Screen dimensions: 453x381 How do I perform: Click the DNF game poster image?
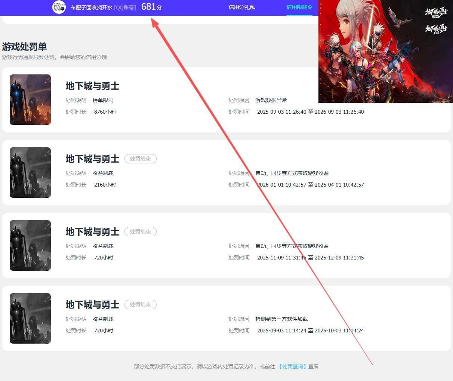pos(386,51)
